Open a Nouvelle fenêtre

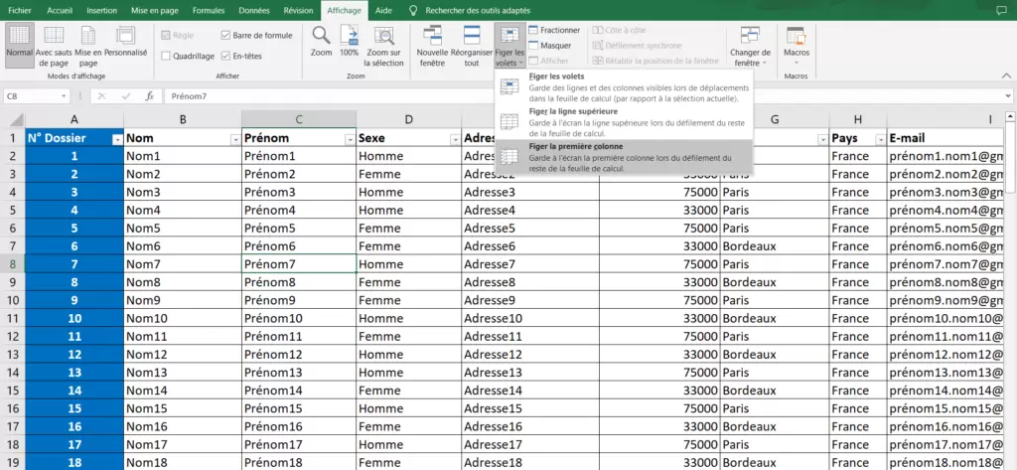432,46
